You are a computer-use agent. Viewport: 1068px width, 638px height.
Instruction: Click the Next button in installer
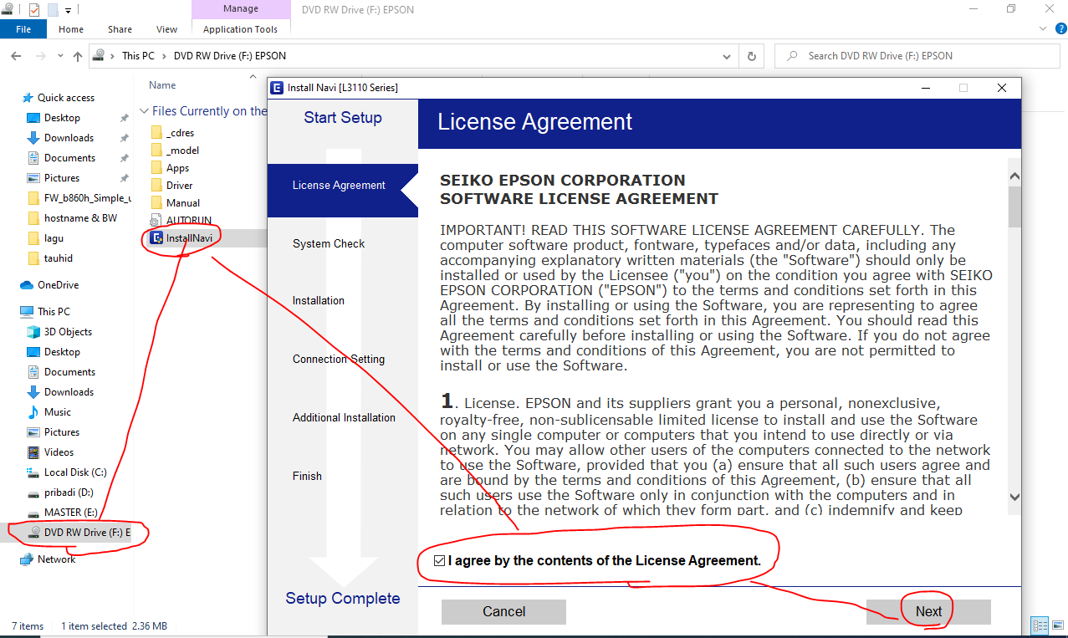pos(928,612)
